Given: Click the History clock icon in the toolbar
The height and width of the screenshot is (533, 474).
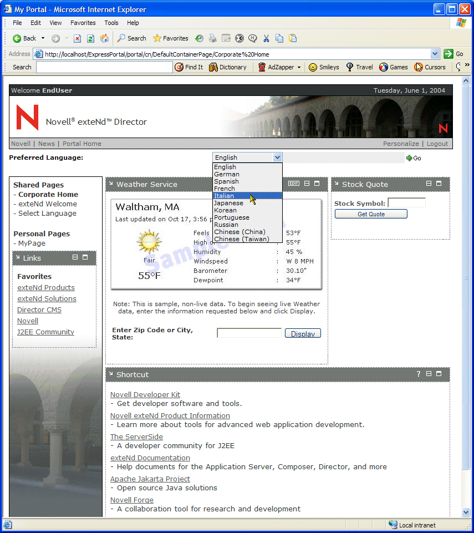Looking at the screenshot, I should [x=199, y=38].
